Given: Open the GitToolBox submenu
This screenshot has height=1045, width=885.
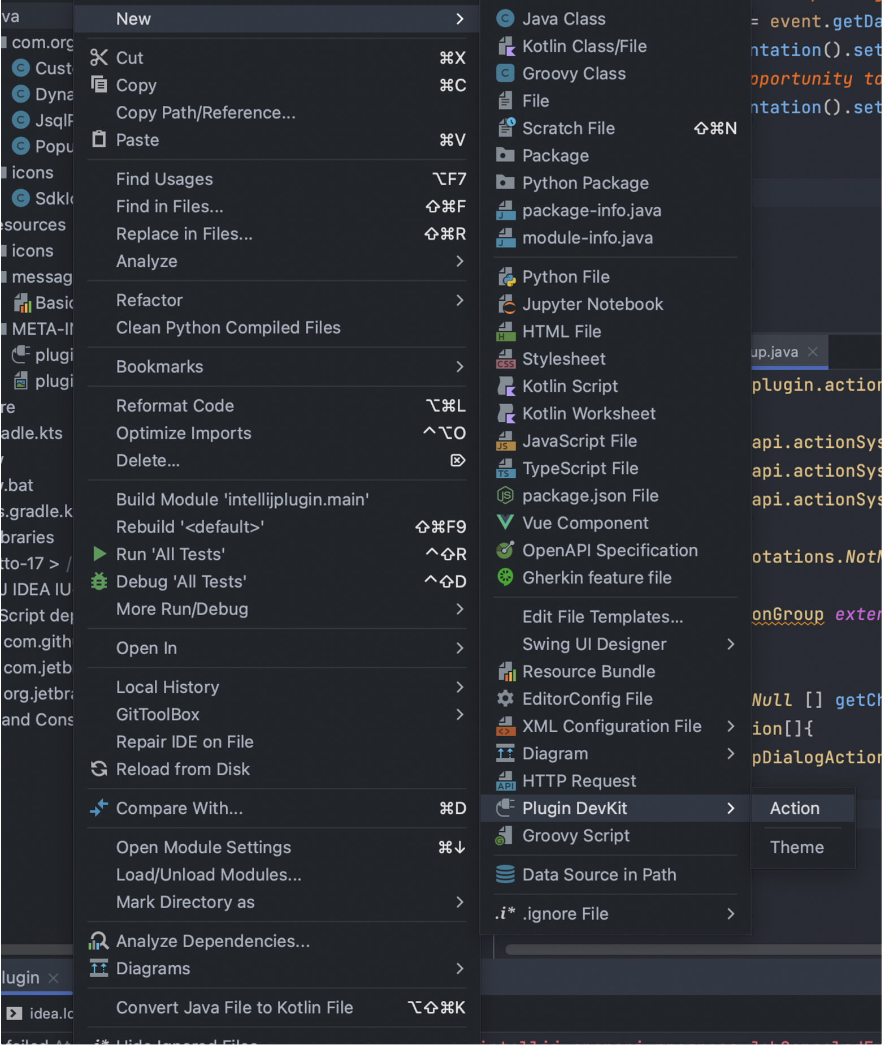Looking at the screenshot, I should [x=277, y=714].
